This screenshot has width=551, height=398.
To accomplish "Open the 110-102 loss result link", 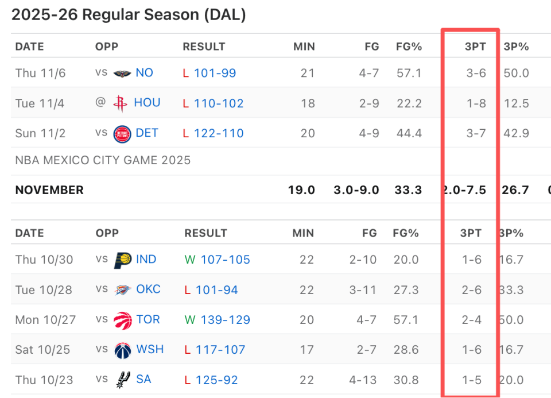I will point(219,103).
